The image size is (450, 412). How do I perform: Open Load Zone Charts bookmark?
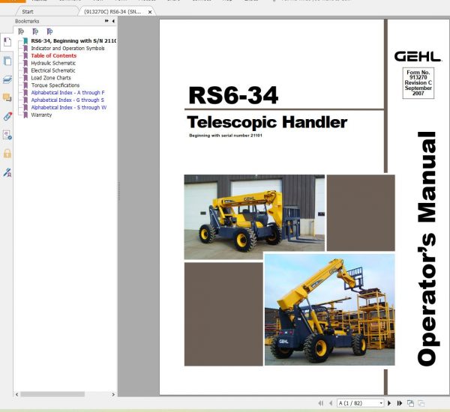pyautogui.click(x=51, y=78)
